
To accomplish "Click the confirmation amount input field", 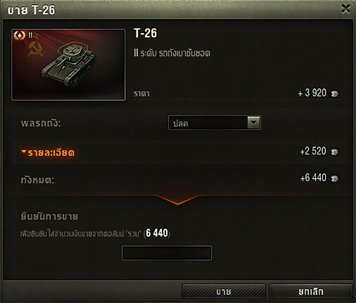I will 167,252.
